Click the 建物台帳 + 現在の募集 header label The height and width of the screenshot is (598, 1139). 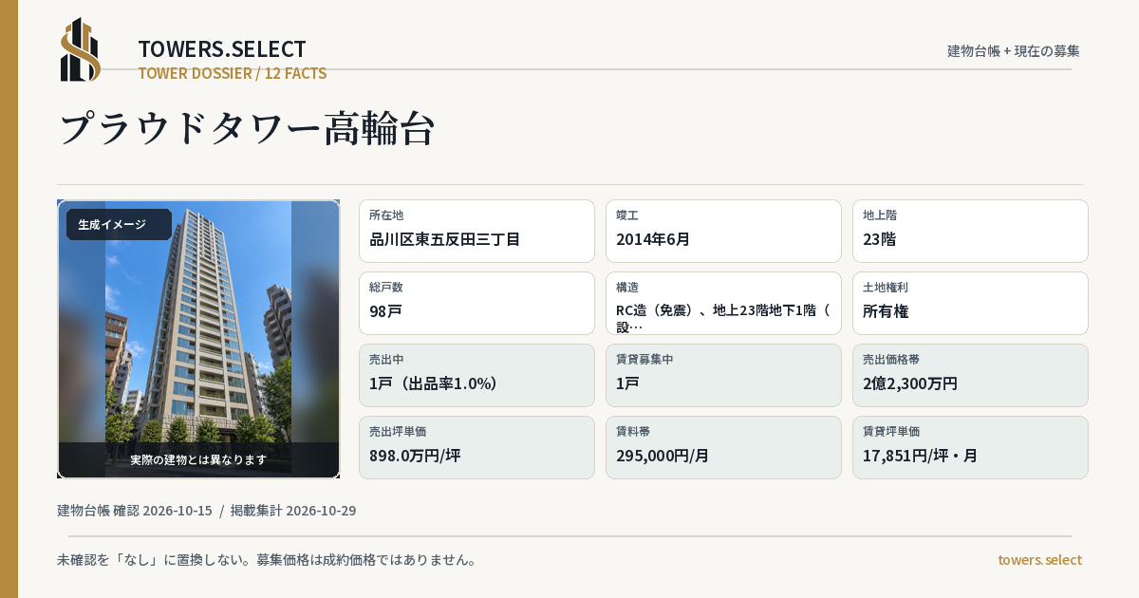(x=1014, y=50)
